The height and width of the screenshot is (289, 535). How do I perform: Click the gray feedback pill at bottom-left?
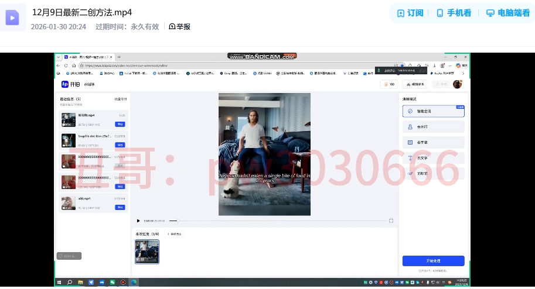coord(69,256)
